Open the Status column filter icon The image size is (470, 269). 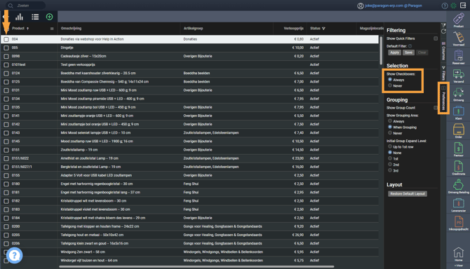click(323, 29)
